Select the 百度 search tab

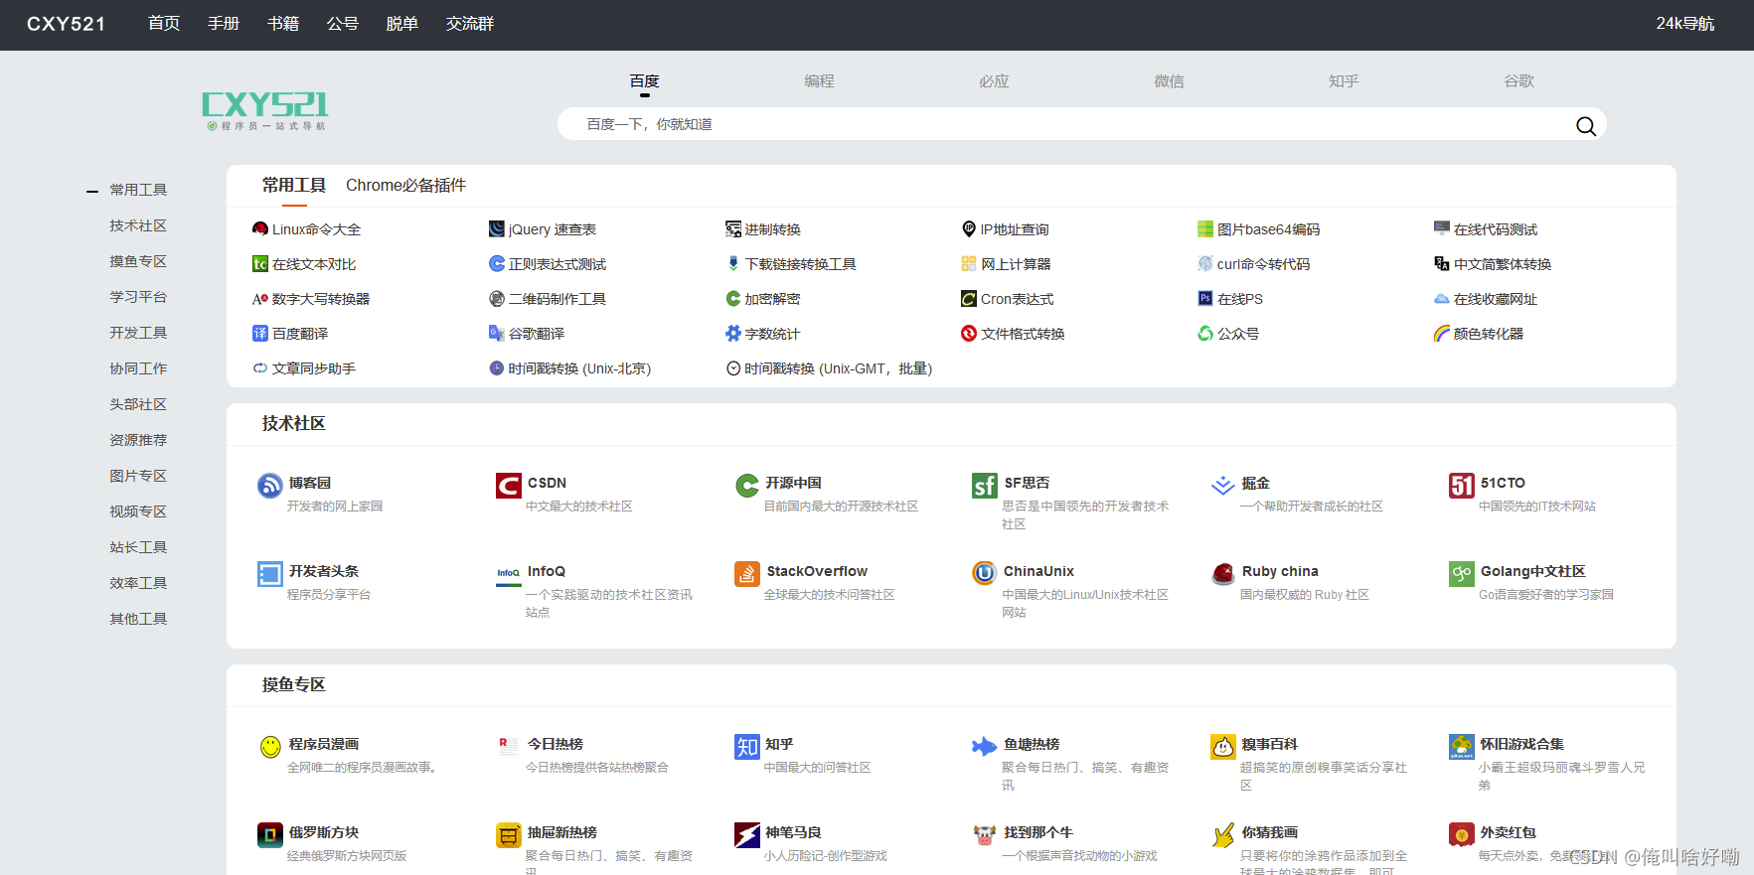[x=644, y=81]
